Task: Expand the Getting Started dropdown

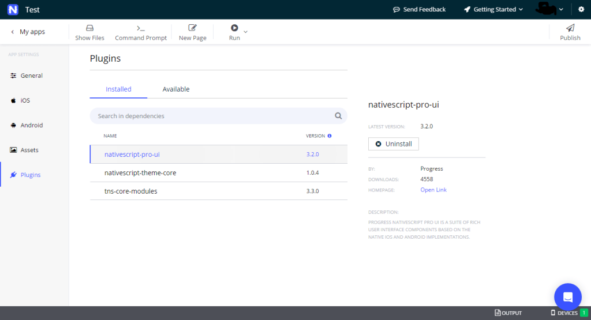Action: tap(493, 9)
